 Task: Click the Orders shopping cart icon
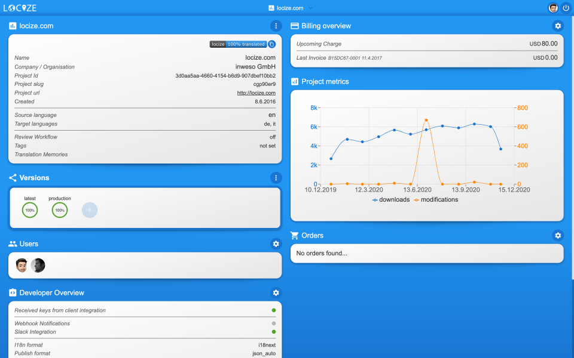(295, 236)
